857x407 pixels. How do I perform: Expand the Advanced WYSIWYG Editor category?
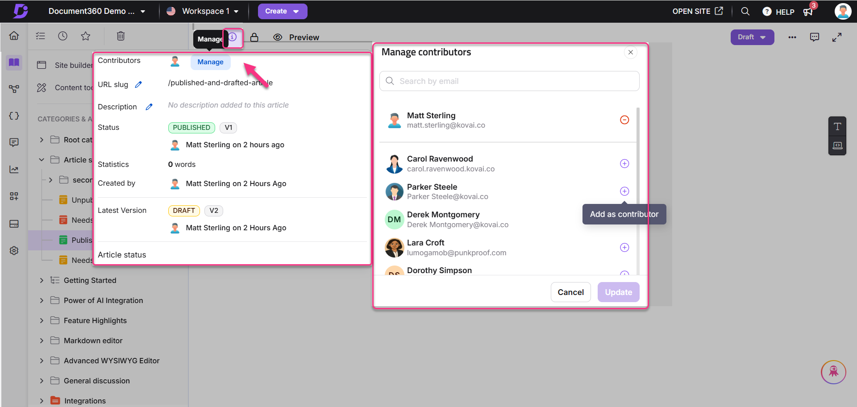click(42, 361)
